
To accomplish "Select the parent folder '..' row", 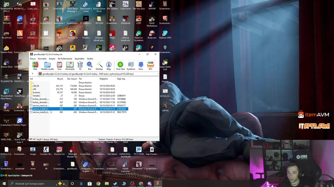I will tap(79, 83).
